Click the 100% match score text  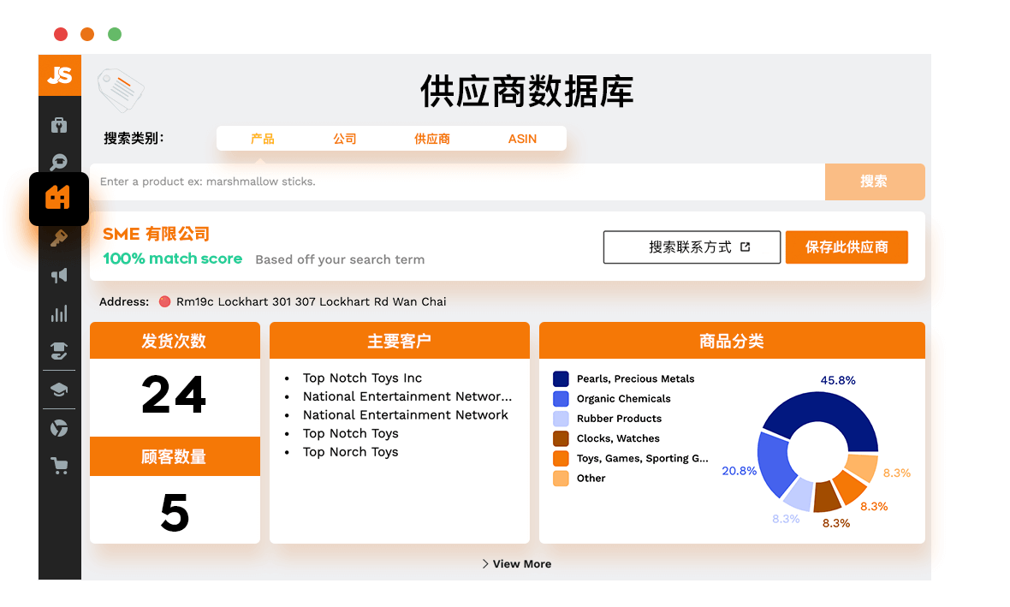coord(173,259)
